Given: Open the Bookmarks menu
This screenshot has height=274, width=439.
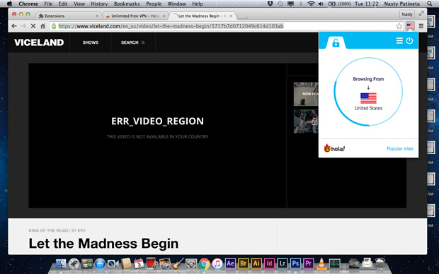Looking at the screenshot, I should pos(127,4).
